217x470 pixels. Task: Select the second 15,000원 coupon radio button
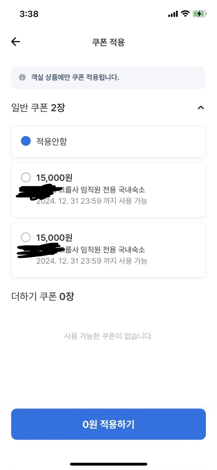click(x=26, y=237)
